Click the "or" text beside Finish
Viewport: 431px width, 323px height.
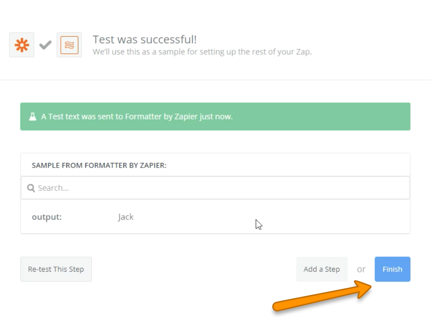[361, 269]
